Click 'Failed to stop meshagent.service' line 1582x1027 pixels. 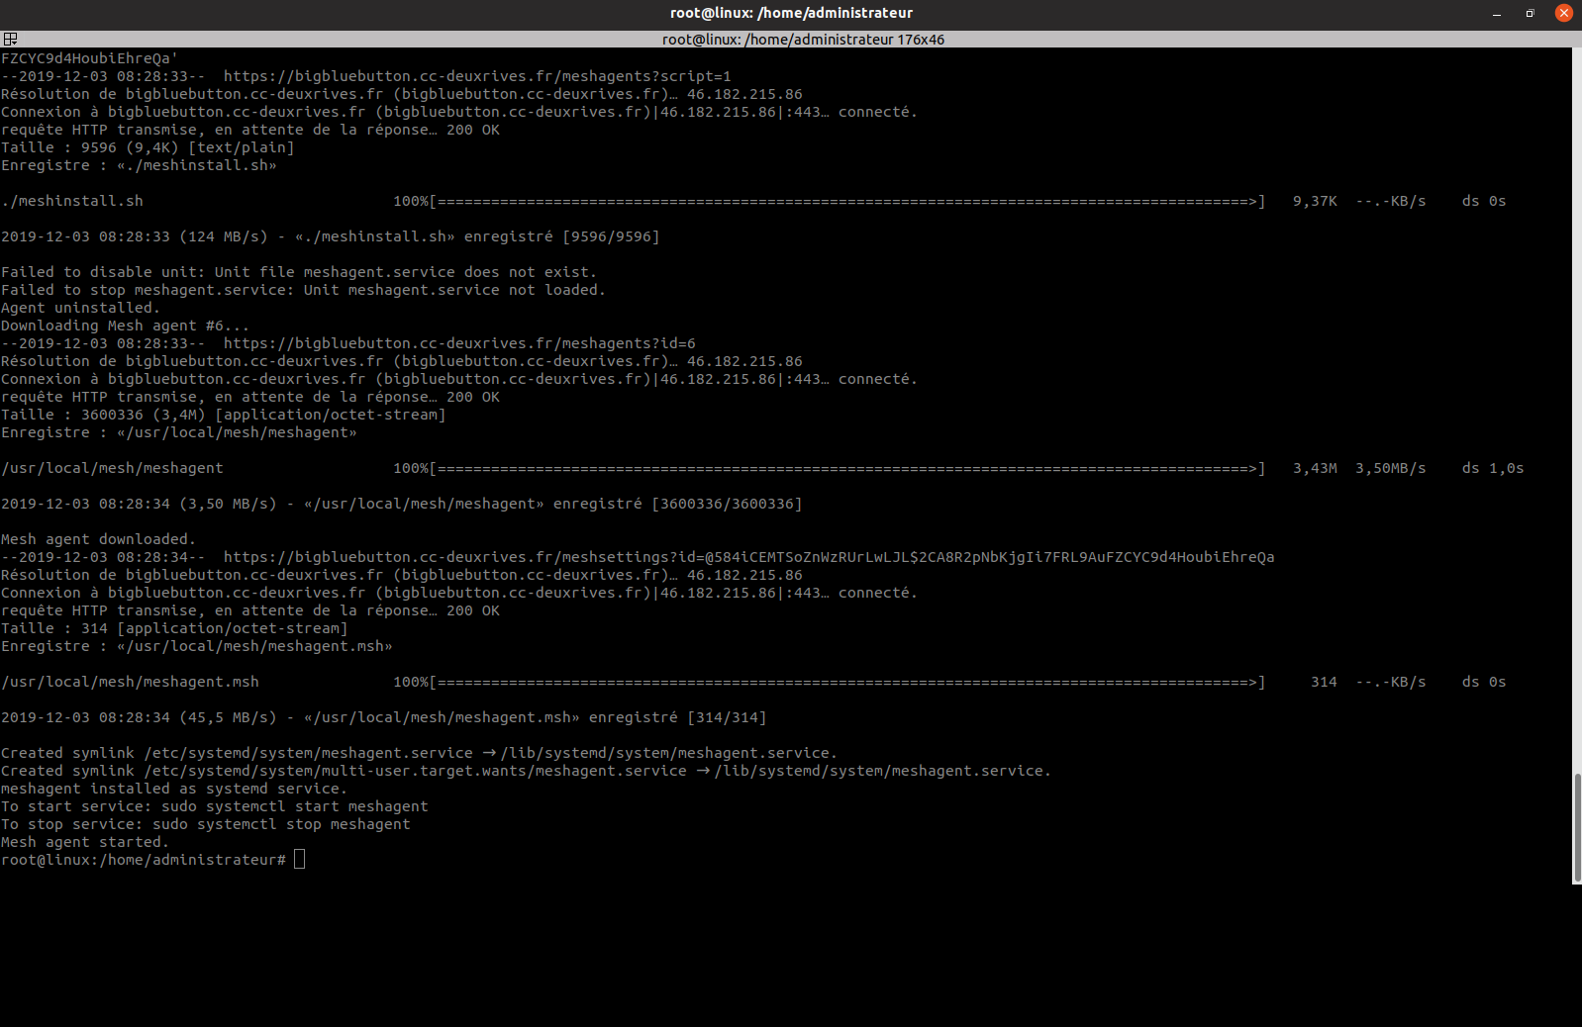pyautogui.click(x=303, y=290)
